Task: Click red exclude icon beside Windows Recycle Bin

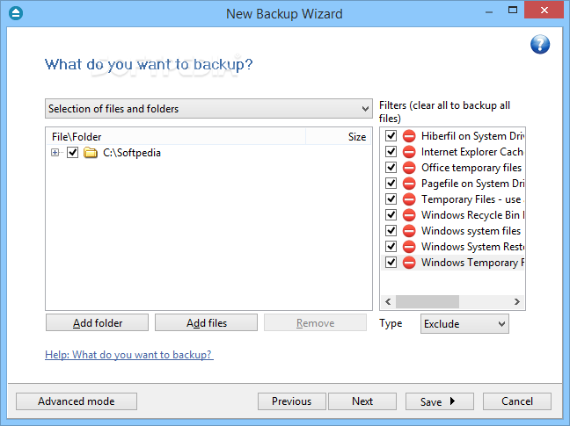Action: point(409,215)
